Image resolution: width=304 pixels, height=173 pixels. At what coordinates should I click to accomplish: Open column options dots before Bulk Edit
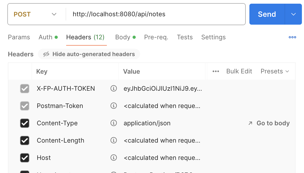click(x=216, y=71)
